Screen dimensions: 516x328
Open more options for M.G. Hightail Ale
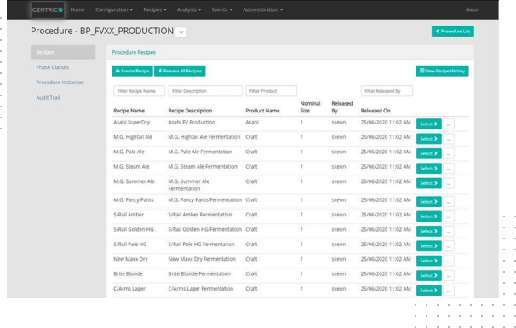click(449, 139)
